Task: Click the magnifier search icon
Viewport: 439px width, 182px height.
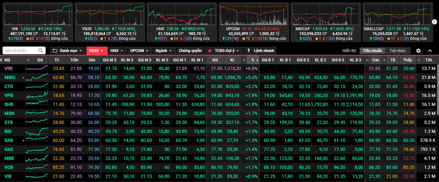Action: (x=41, y=50)
